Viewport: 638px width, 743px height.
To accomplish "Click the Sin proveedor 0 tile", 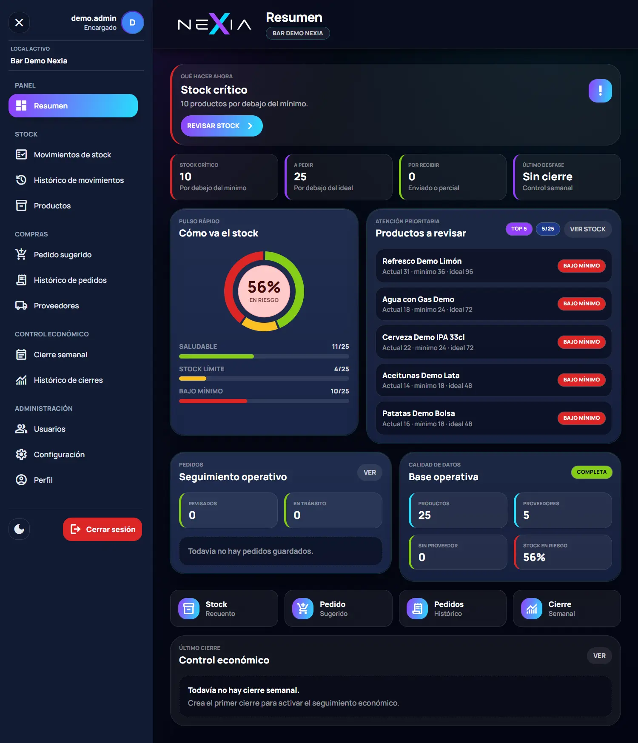I will [458, 552].
